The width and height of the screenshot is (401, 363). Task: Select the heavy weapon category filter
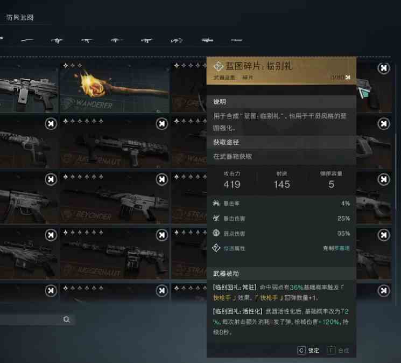tap(207, 40)
